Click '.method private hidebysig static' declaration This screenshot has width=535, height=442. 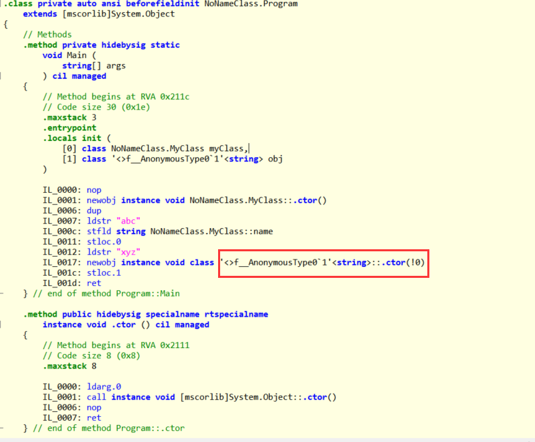pyautogui.click(x=102, y=45)
